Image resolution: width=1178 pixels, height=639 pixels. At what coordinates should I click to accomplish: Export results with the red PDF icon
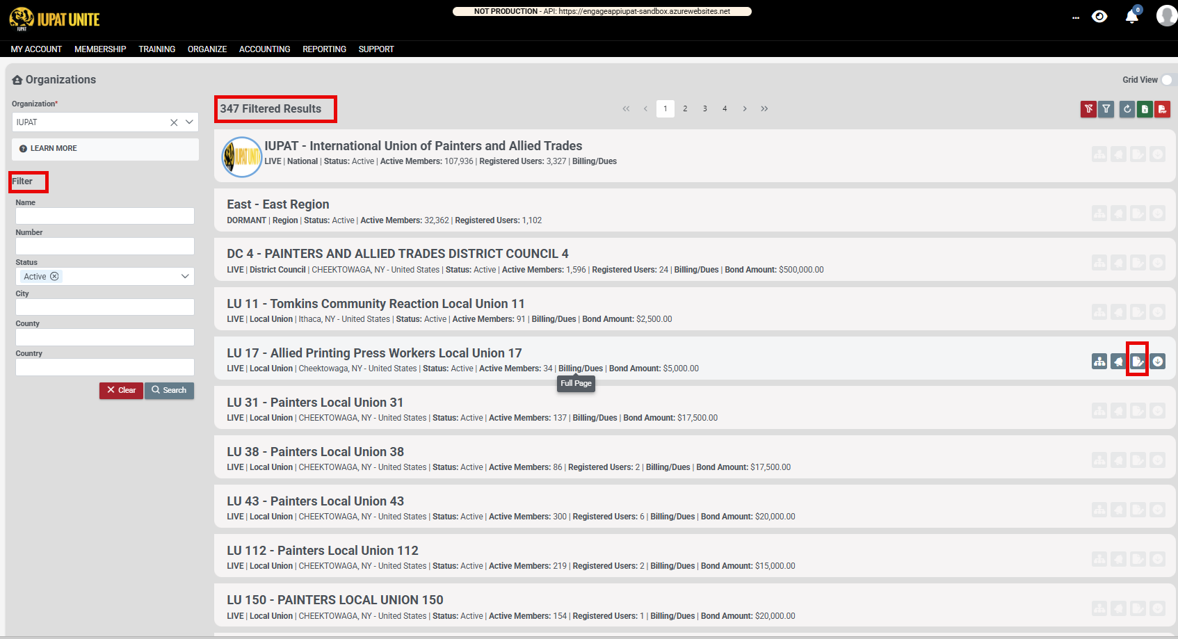pyautogui.click(x=1162, y=109)
